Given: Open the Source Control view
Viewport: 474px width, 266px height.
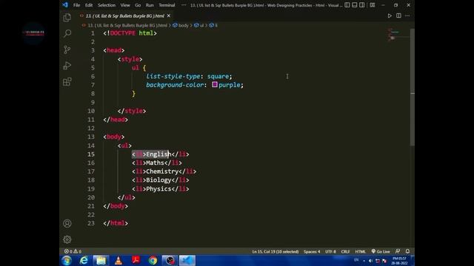Looking at the screenshot, I should click(x=67, y=50).
